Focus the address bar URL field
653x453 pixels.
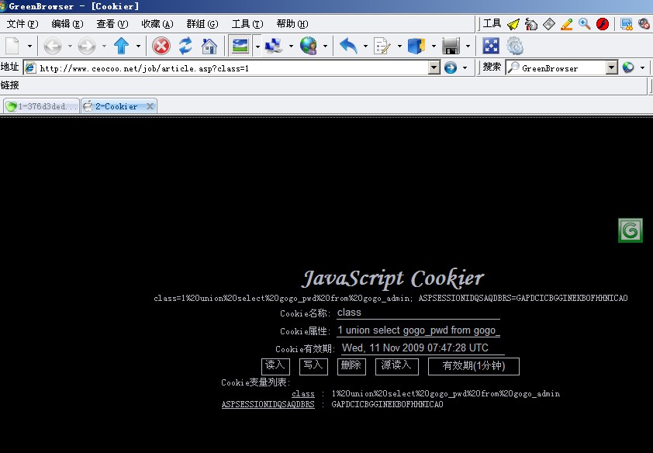233,67
